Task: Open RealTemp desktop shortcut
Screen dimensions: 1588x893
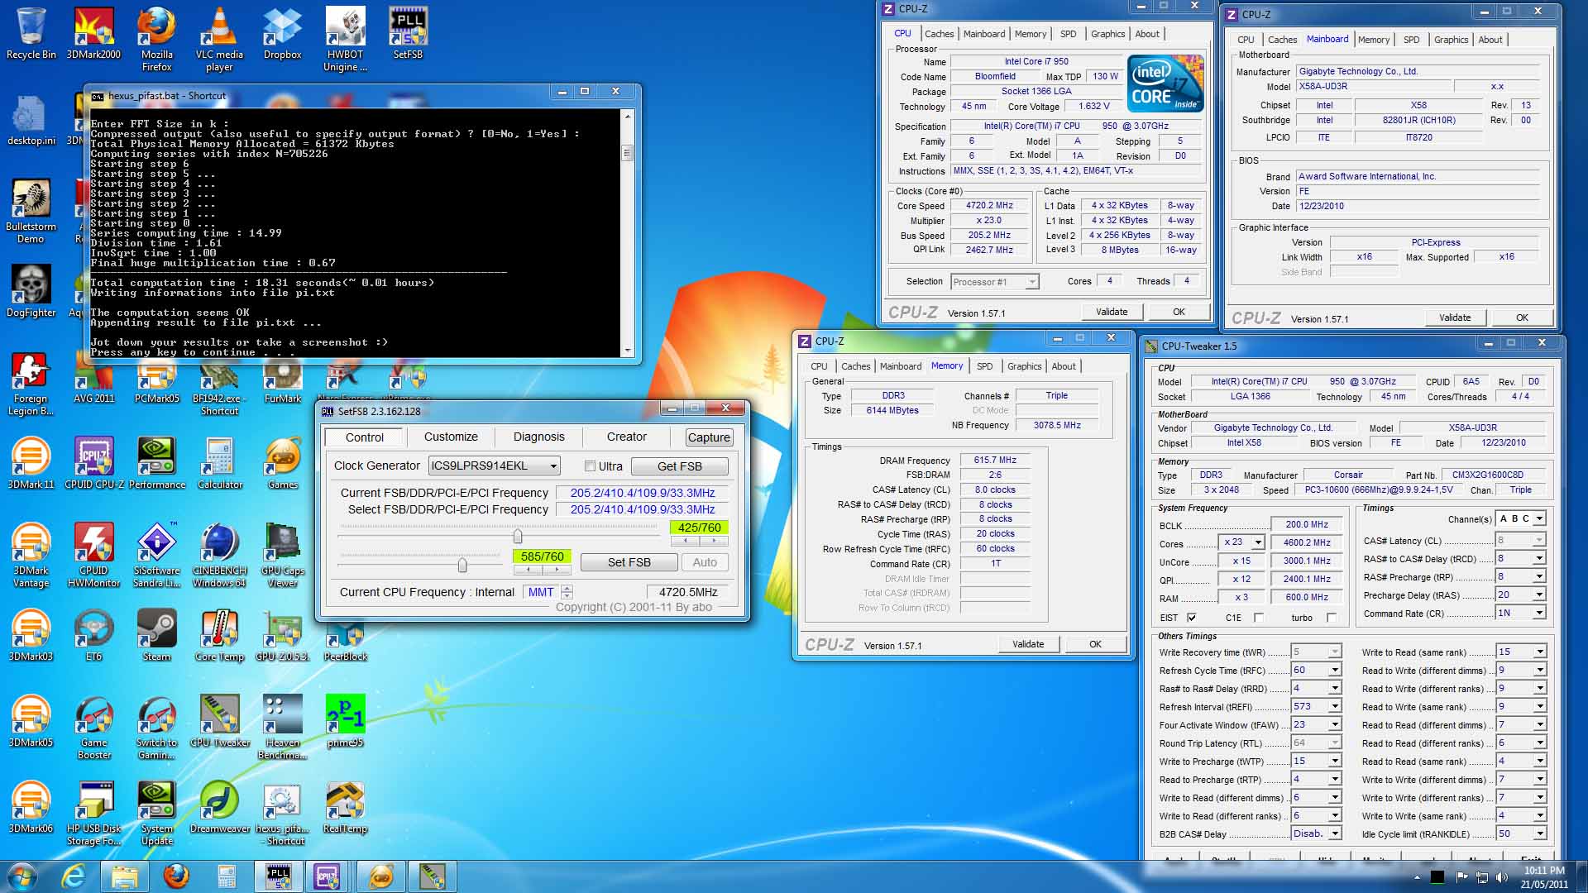Action: click(345, 807)
